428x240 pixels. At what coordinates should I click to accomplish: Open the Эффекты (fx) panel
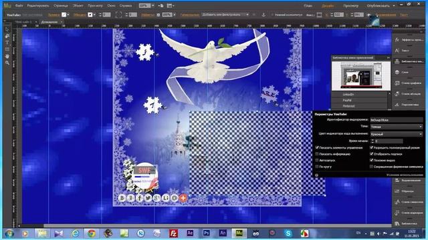[409, 40]
